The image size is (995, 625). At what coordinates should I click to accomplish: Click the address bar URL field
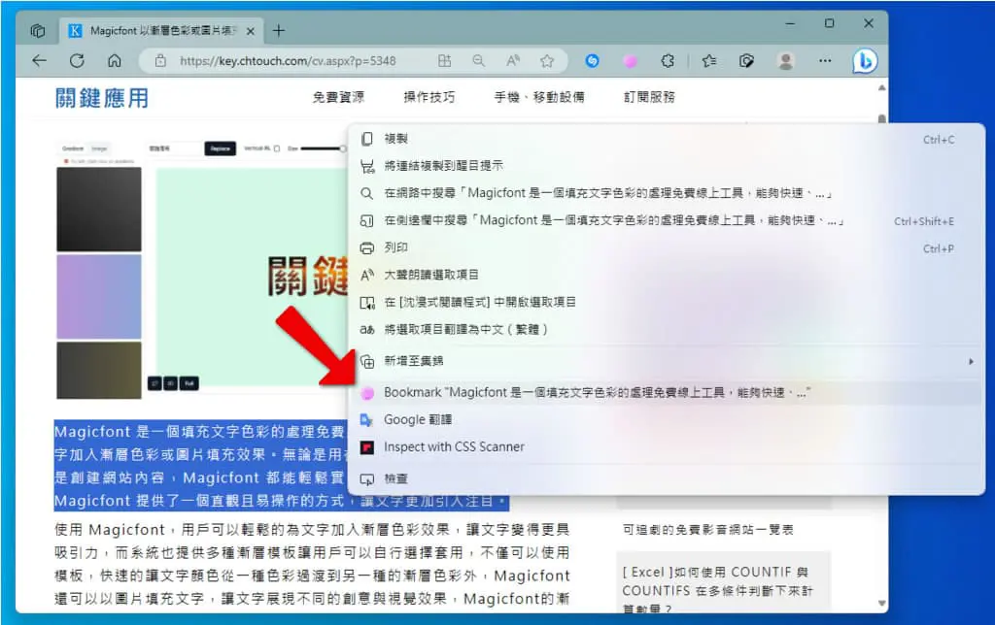tap(288, 61)
